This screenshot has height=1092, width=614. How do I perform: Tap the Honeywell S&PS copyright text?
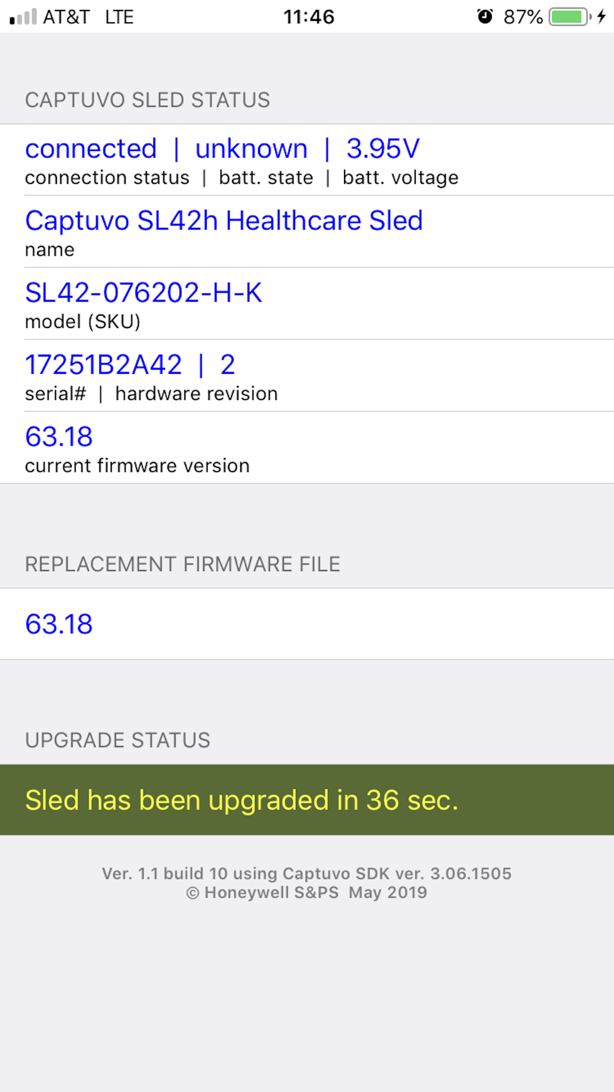(306, 892)
